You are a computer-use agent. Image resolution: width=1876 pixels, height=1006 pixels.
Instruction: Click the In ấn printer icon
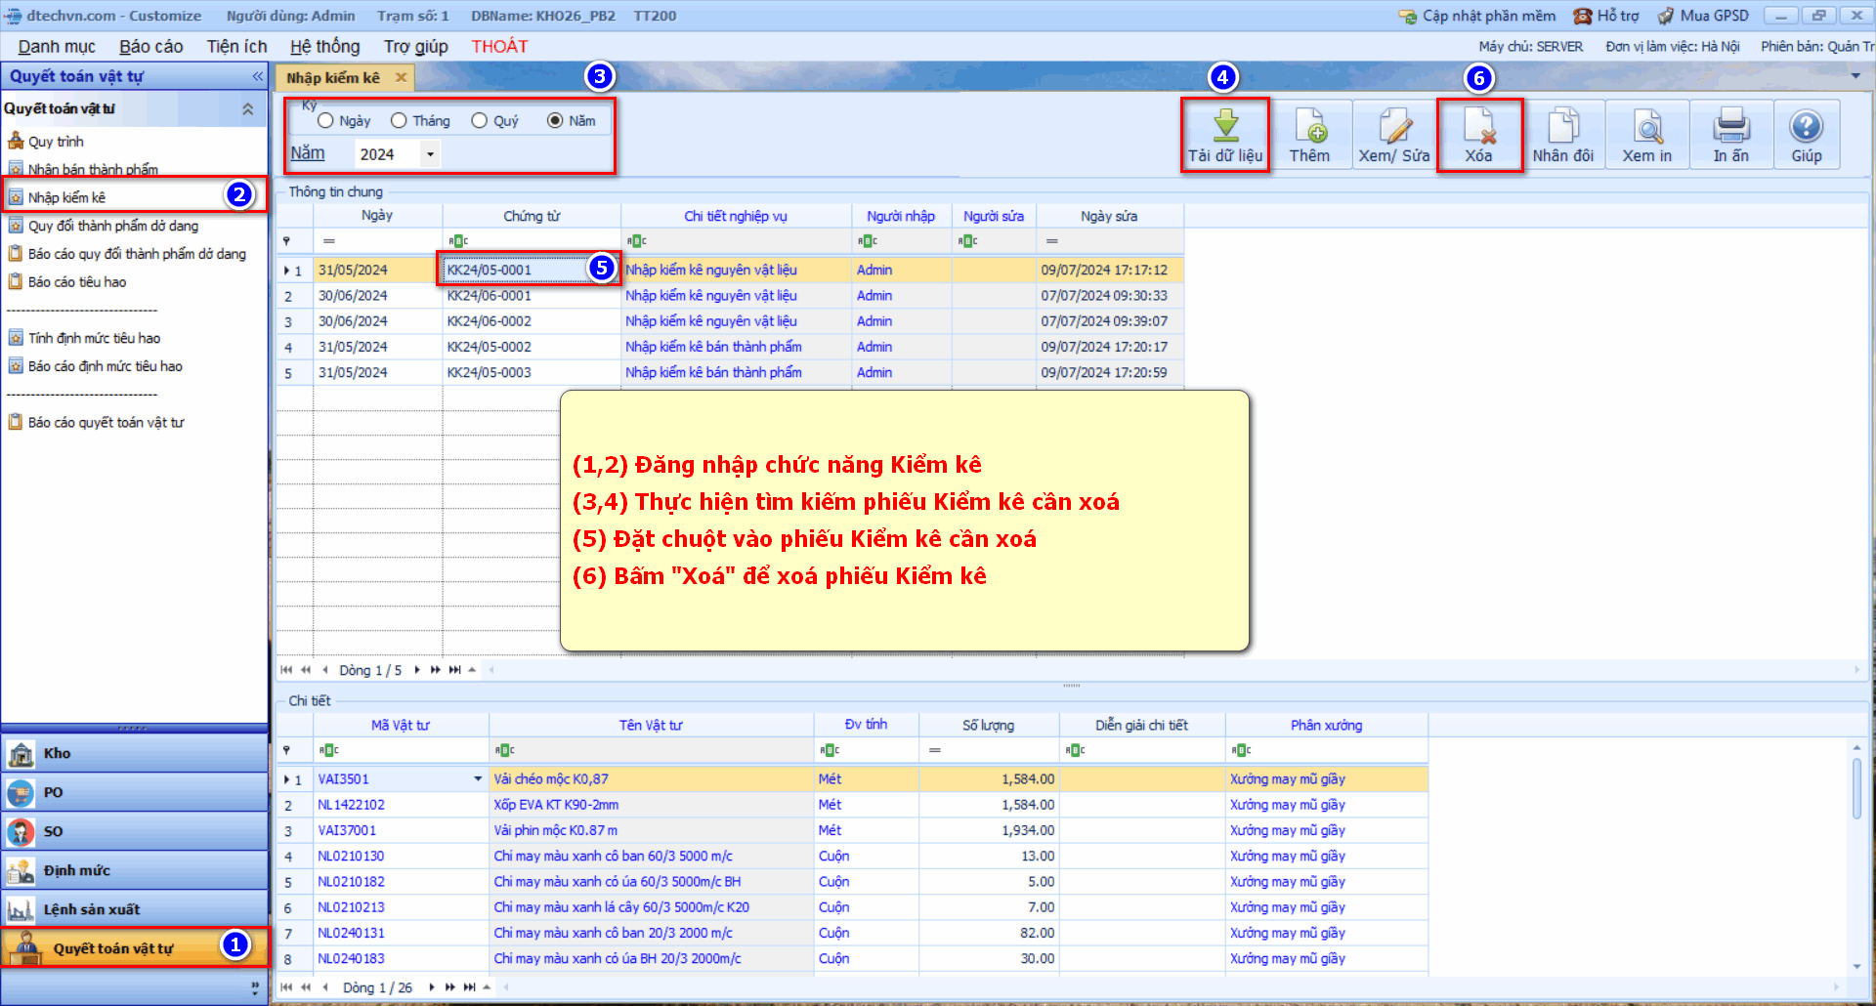(x=1730, y=127)
